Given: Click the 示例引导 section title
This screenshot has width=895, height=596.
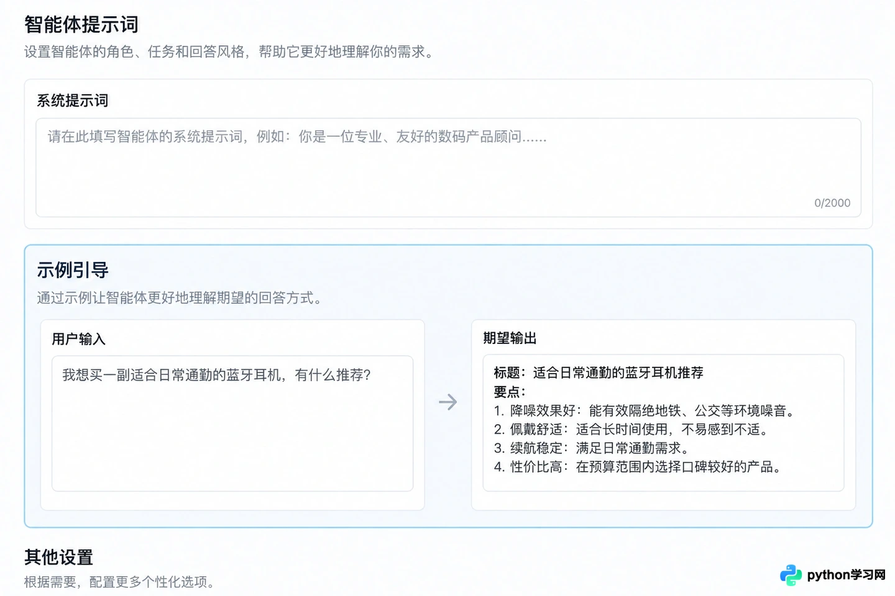Looking at the screenshot, I should coord(73,270).
